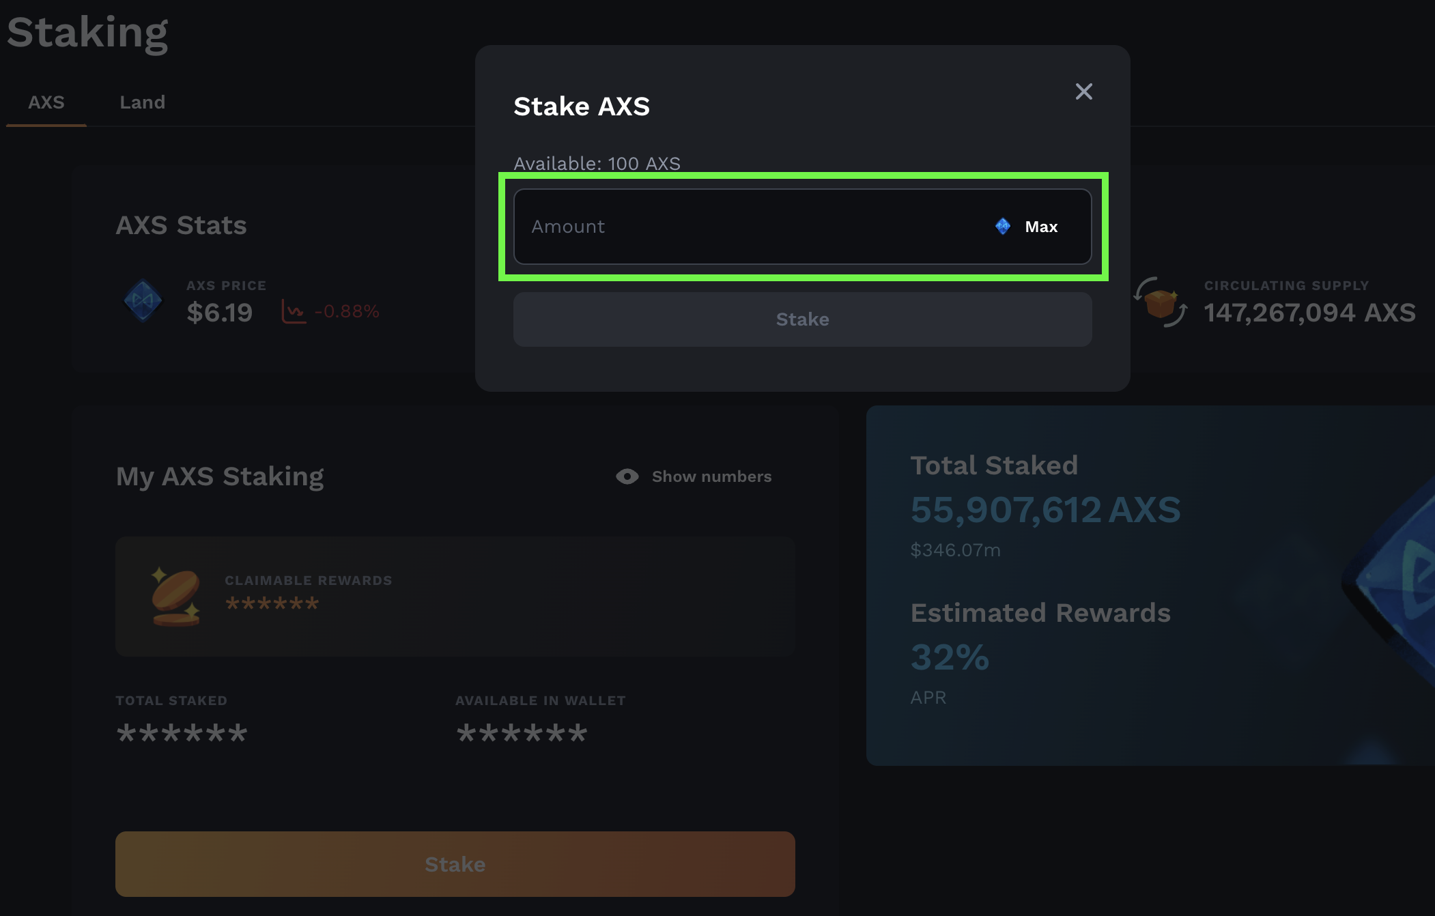Click the AXS price gem icon
The height and width of the screenshot is (916, 1435).
pos(143,300)
